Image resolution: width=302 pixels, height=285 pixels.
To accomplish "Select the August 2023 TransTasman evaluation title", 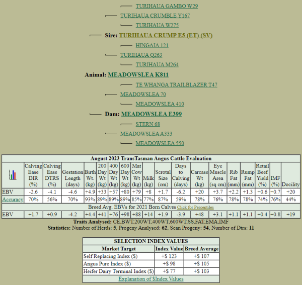I will click(151, 158).
